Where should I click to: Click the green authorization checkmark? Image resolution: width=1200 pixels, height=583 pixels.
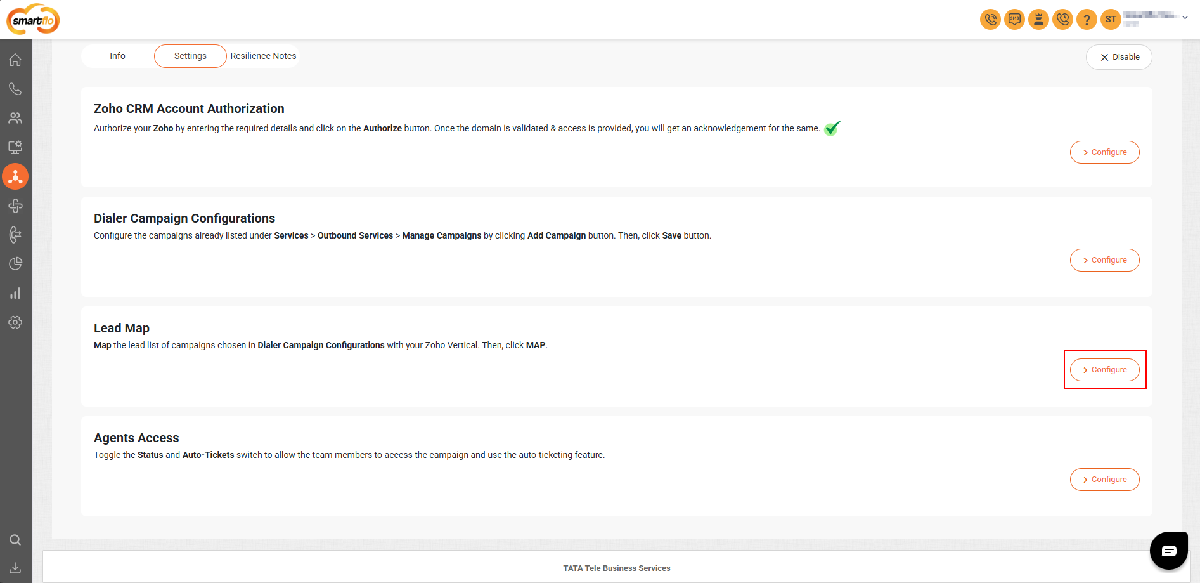832,128
